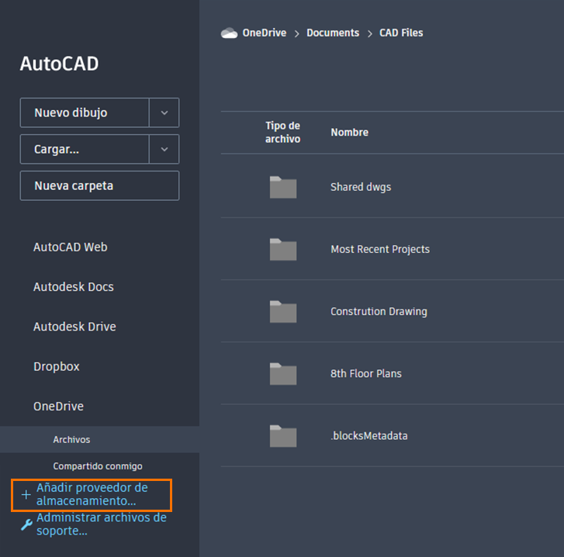Click Añadir proveedor de almacenamiento link

tap(92, 494)
